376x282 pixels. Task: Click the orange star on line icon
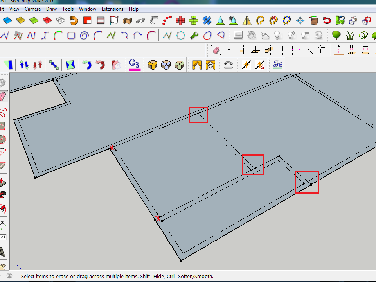pos(246,65)
